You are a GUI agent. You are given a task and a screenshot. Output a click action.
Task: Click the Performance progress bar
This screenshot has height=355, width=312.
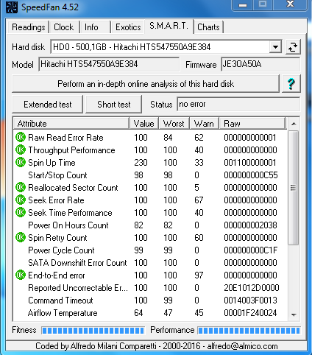click(249, 331)
